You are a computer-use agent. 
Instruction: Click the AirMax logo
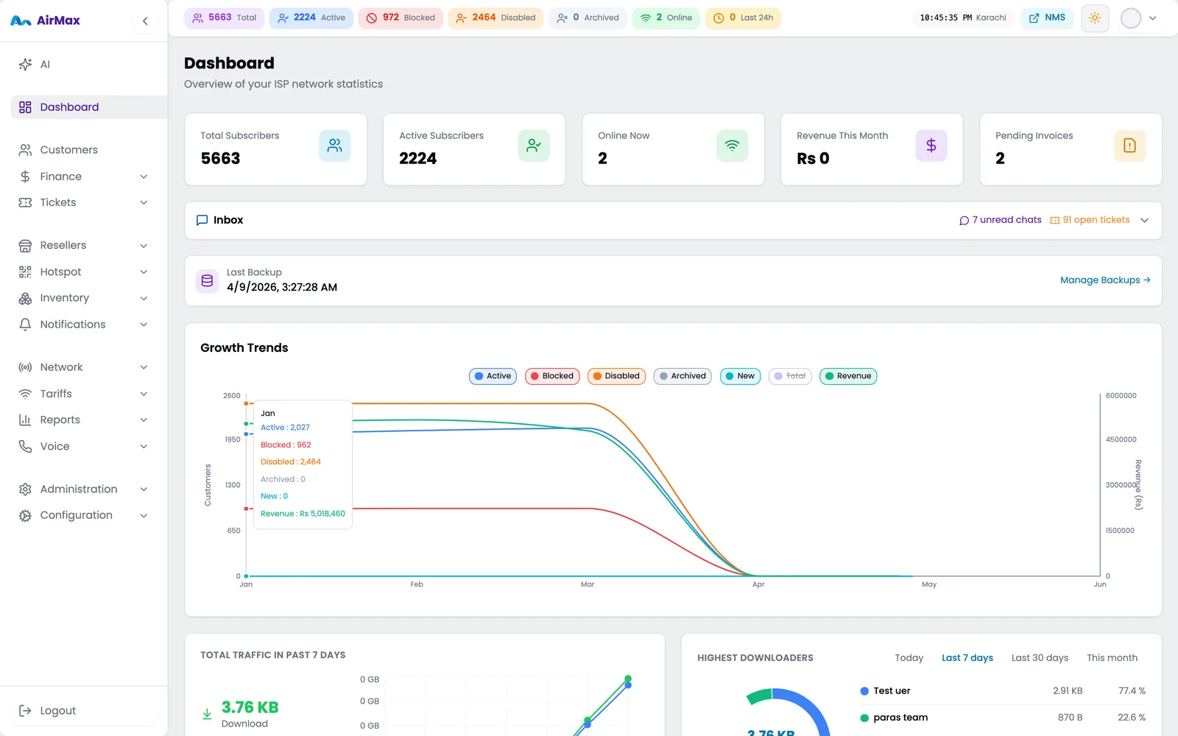pos(46,21)
